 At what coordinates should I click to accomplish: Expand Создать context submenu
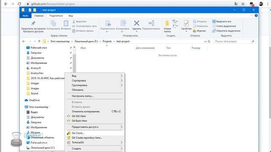click(95, 149)
